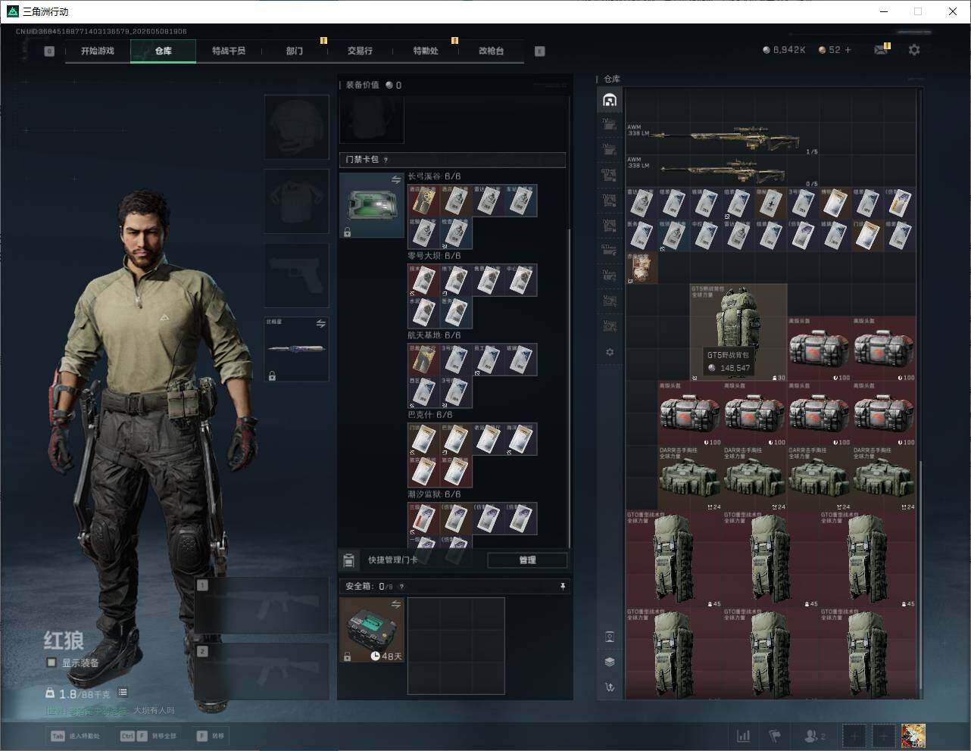The image size is (971, 751).
Task: Click the second empty team slot plus
Action: [883, 736]
